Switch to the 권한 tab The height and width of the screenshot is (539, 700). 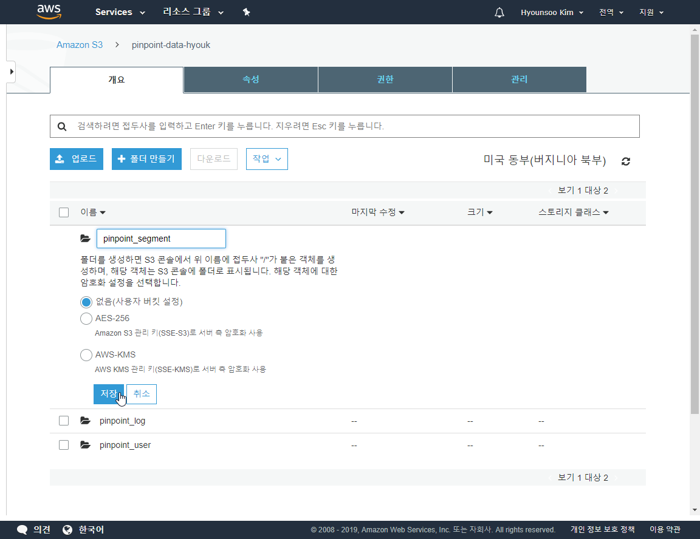coord(385,80)
